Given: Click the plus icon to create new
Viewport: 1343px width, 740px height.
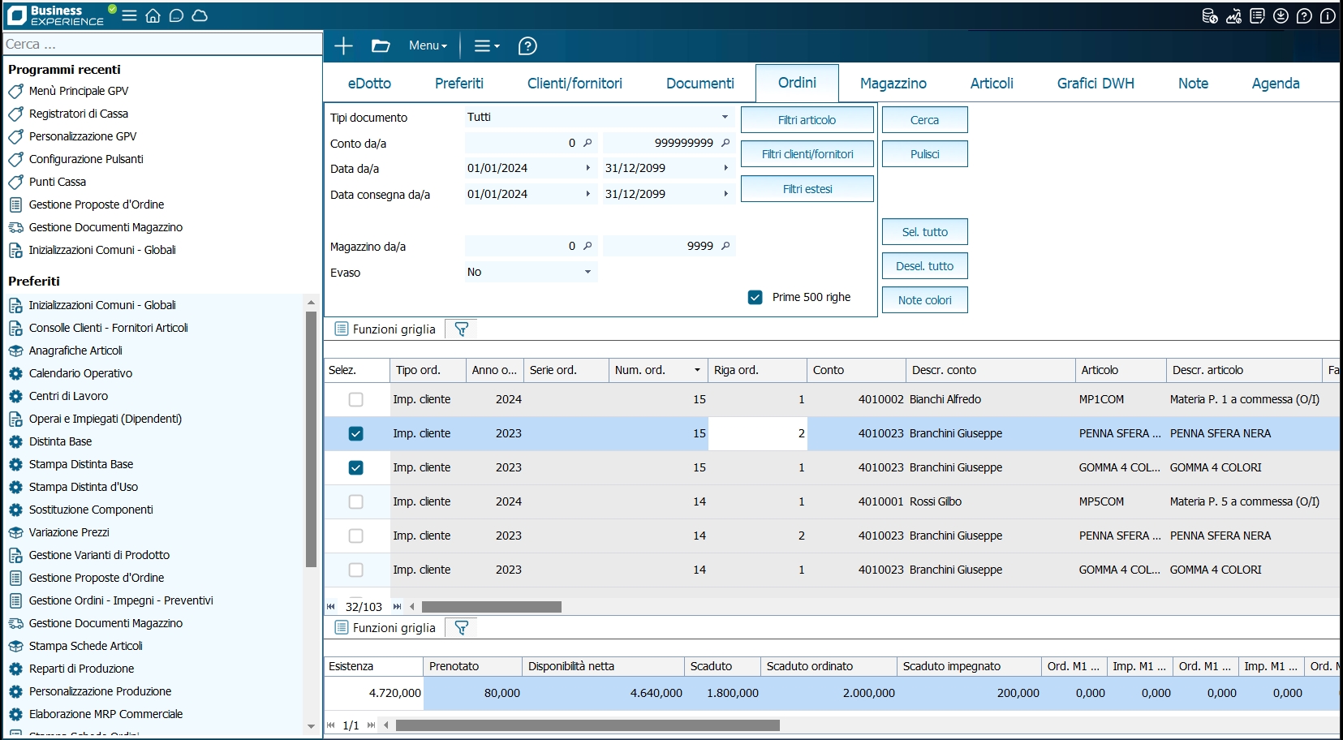Looking at the screenshot, I should point(343,46).
